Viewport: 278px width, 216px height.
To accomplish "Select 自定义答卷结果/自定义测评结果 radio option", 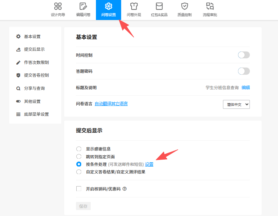I will pos(79,172).
